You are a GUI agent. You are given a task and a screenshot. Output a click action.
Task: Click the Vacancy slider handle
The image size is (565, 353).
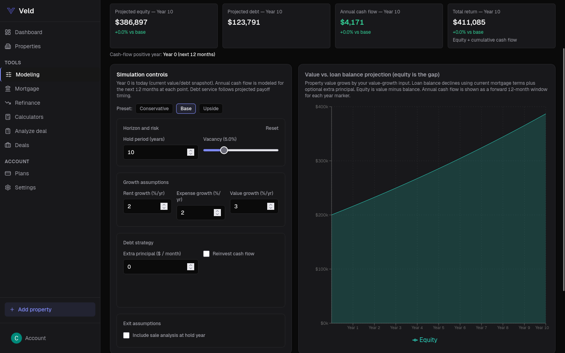(224, 150)
